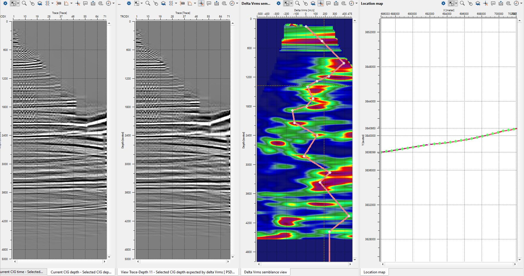
Task: Select the Delta Vrms semblance view tab
Action: [x=265, y=272]
